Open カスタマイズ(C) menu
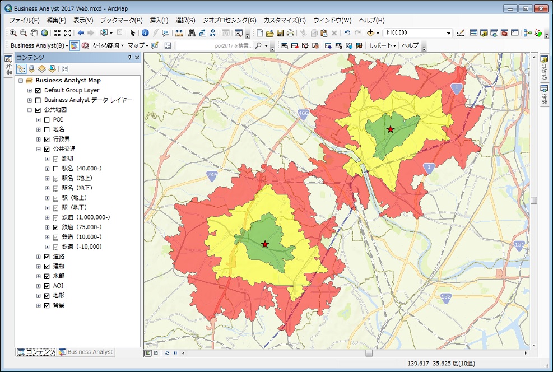553x372 pixels. click(285, 21)
